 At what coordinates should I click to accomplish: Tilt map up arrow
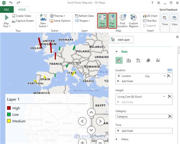point(91,112)
